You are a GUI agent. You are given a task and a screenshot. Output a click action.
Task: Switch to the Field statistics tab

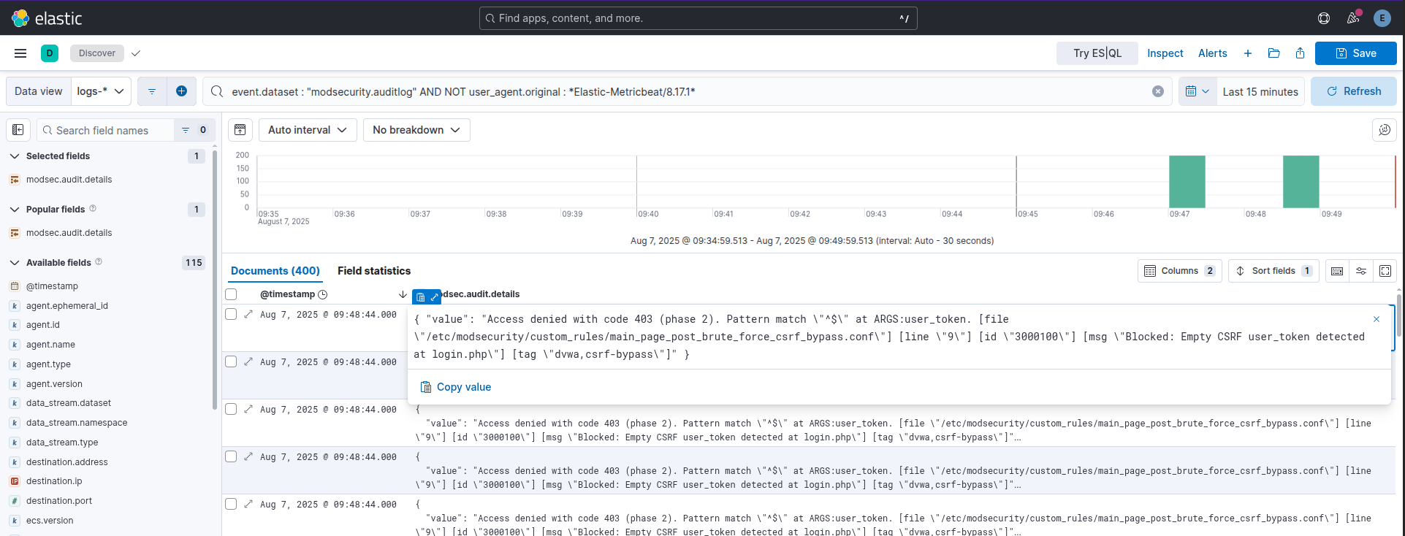(373, 271)
